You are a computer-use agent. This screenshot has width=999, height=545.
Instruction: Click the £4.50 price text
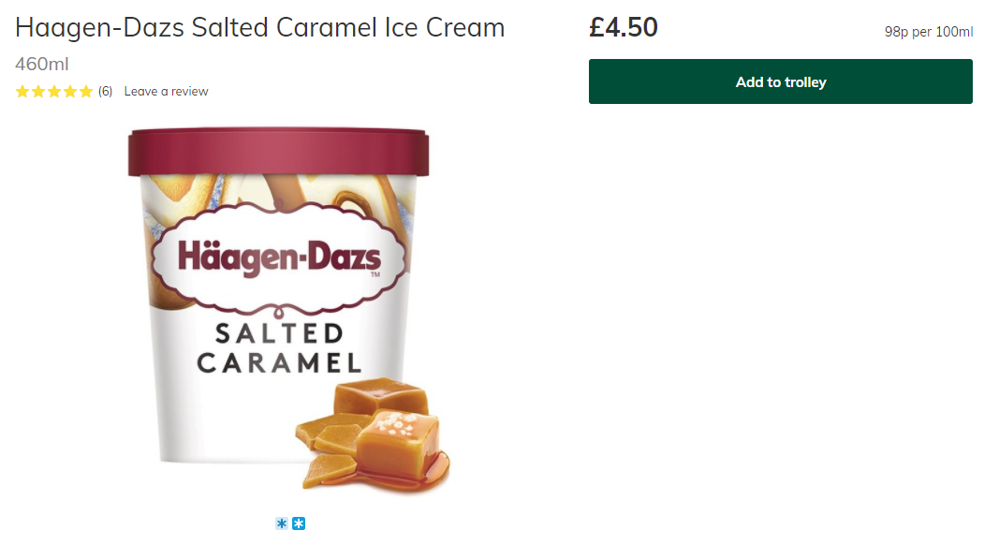[624, 27]
